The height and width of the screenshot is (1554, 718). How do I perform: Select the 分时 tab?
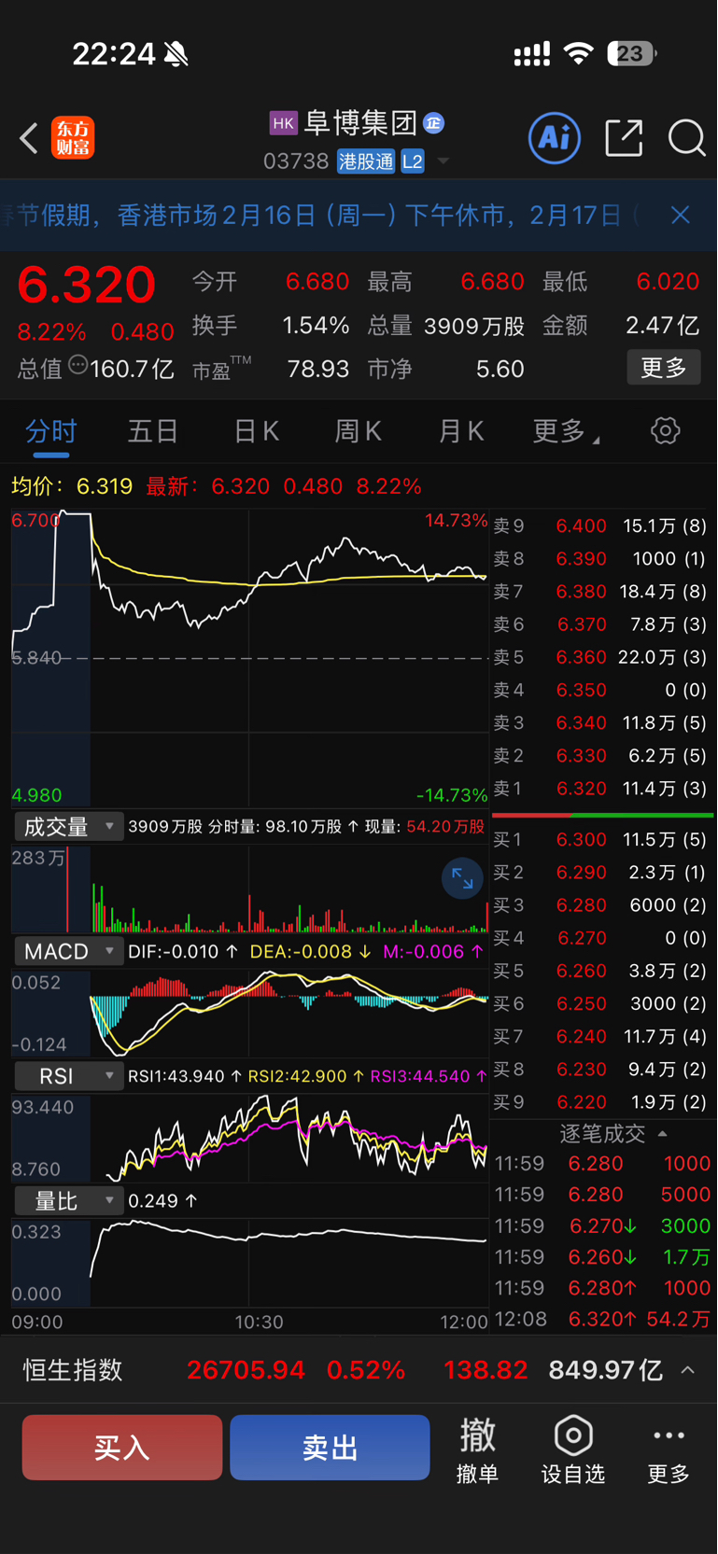(x=50, y=431)
